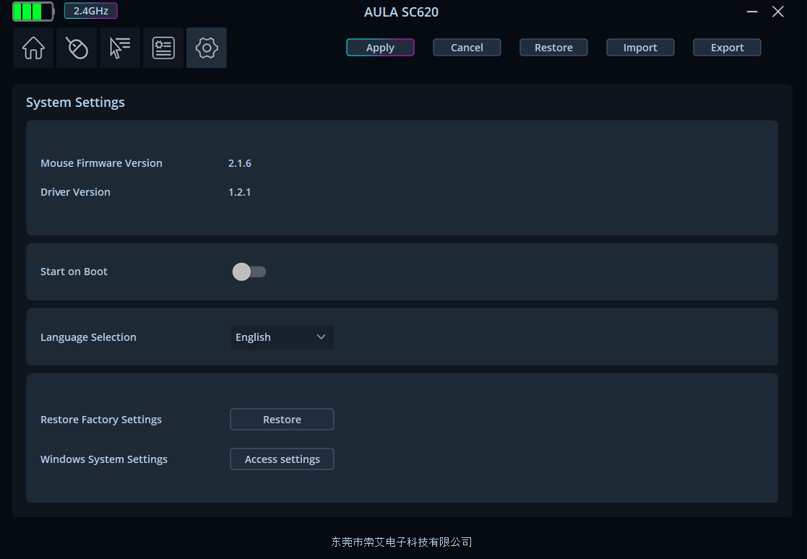Image resolution: width=807 pixels, height=559 pixels.
Task: Click the AULA SC620 window title
Action: click(402, 12)
